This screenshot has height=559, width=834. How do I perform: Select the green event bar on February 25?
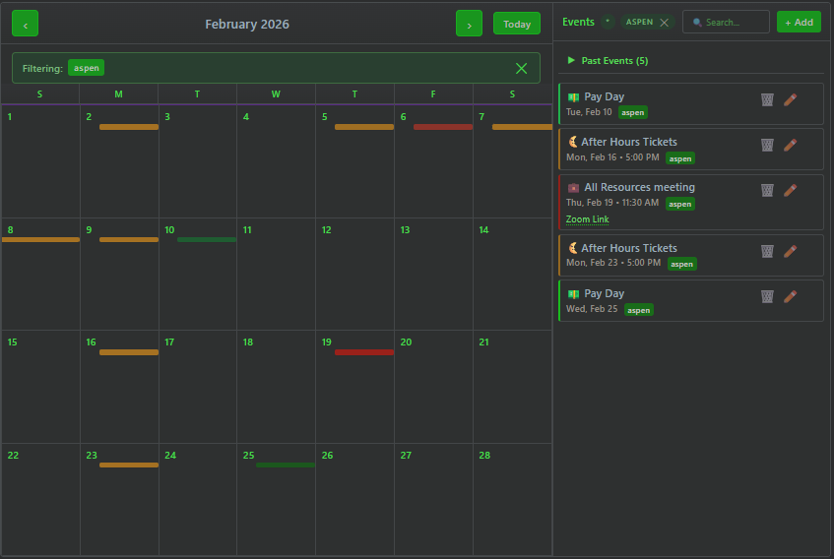tap(285, 465)
